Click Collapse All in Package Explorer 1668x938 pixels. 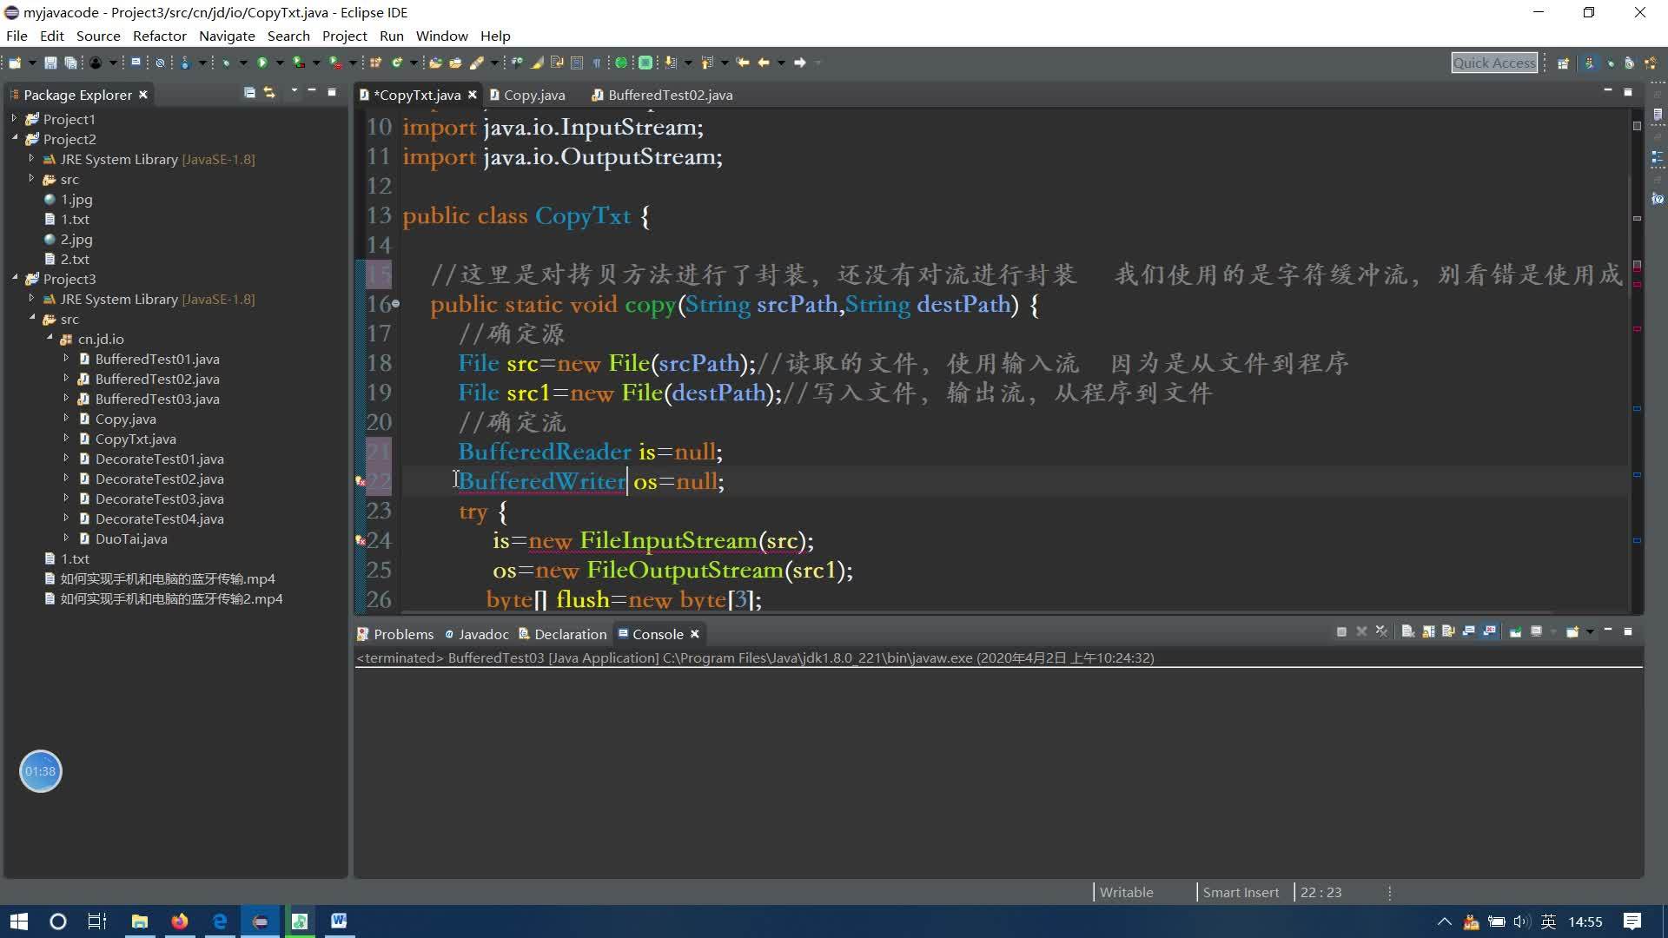click(249, 93)
